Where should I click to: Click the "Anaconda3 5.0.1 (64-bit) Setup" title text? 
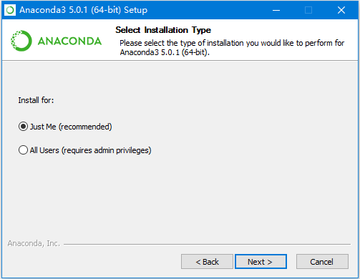pyautogui.click(x=84, y=10)
